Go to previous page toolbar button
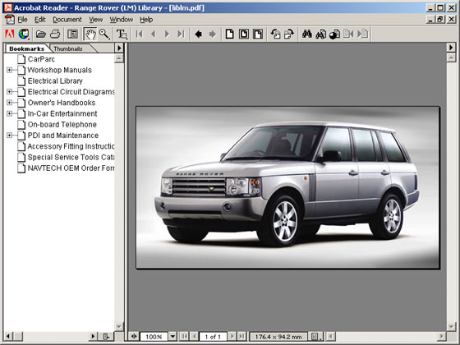The height and width of the screenshot is (345, 460). [153, 34]
